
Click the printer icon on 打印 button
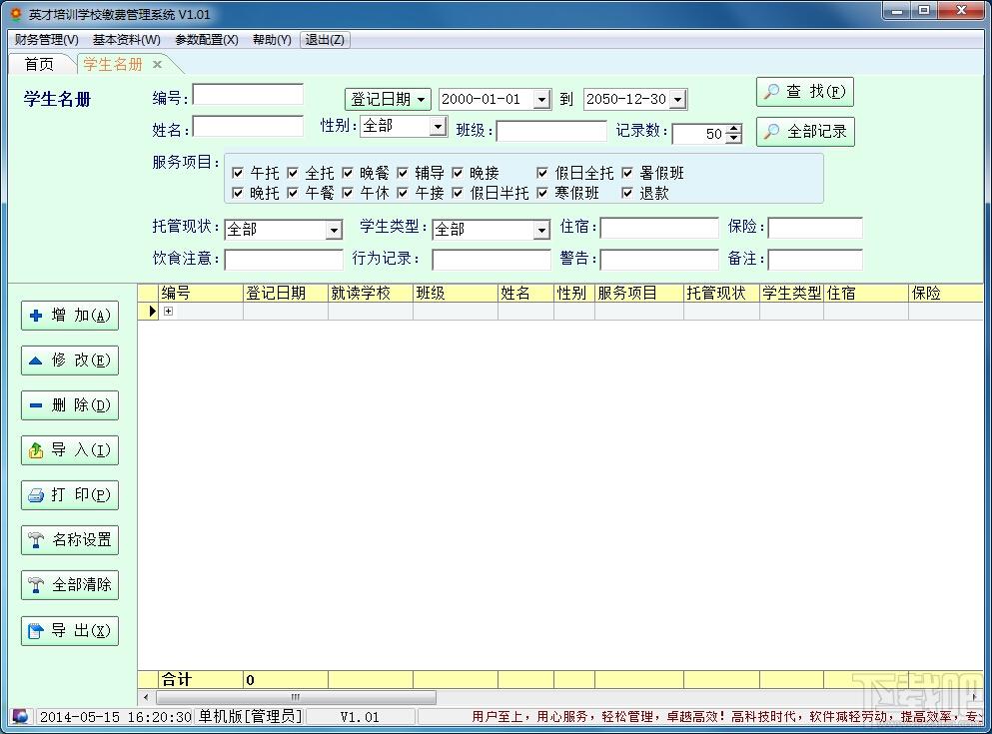pyautogui.click(x=37, y=495)
